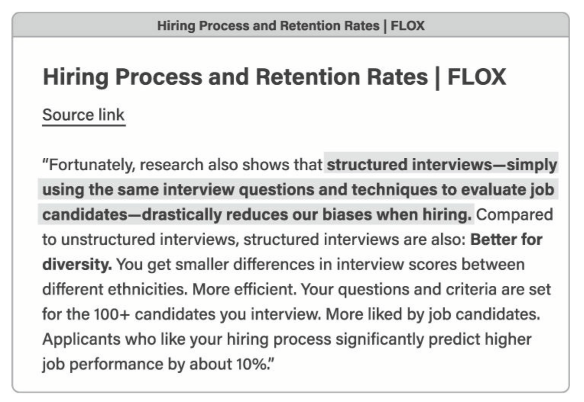Click the phrase 'More liked by job candidates.'
The height and width of the screenshot is (402, 584).
[x=432, y=314]
